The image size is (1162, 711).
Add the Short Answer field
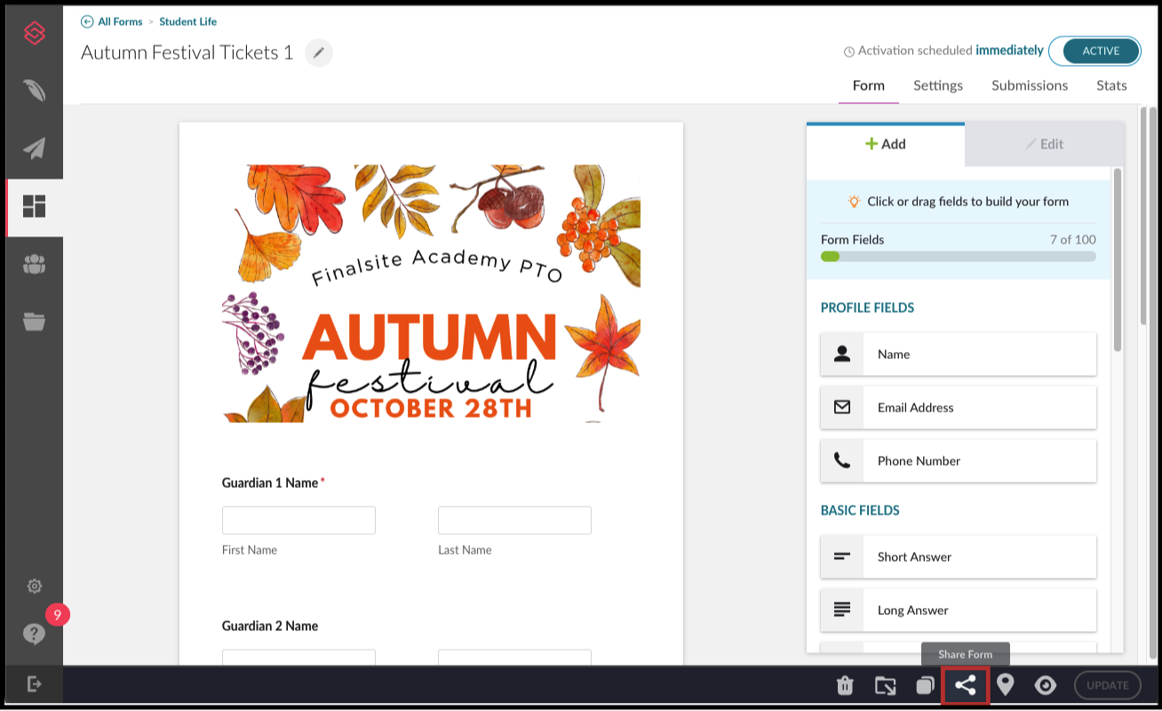pos(959,557)
